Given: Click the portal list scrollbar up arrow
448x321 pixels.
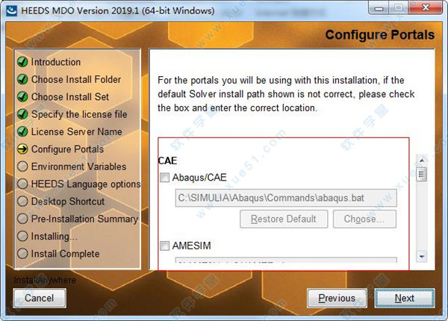Looking at the screenshot, I should pyautogui.click(x=422, y=160).
